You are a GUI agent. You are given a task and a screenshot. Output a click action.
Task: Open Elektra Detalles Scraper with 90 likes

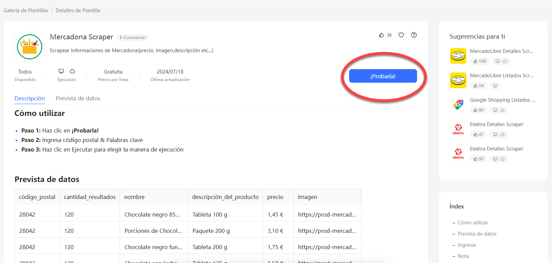497,149
